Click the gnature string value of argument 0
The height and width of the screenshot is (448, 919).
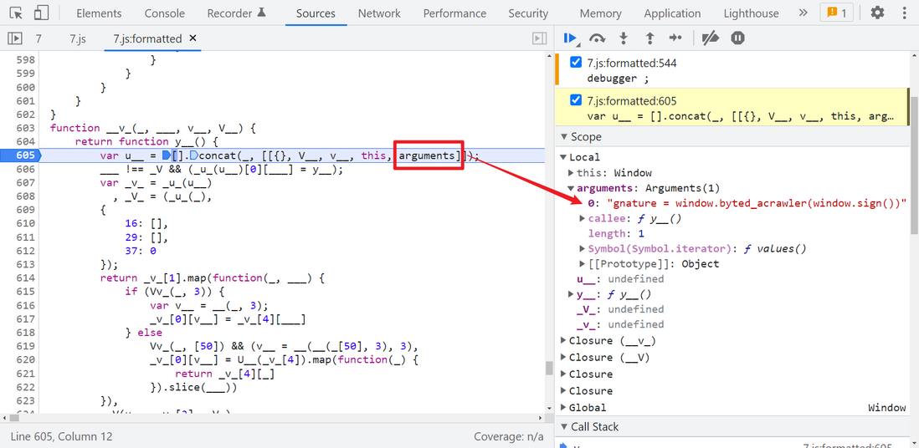(x=757, y=203)
